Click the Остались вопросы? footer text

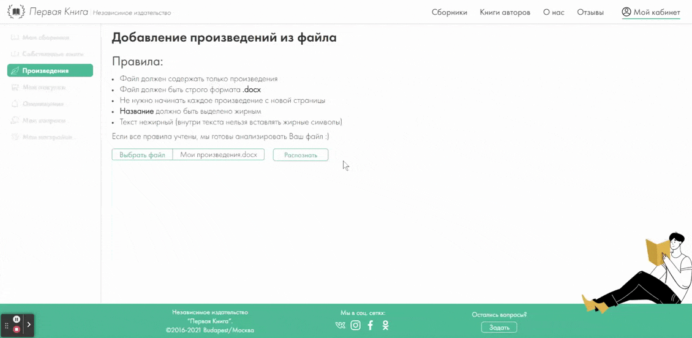point(499,315)
